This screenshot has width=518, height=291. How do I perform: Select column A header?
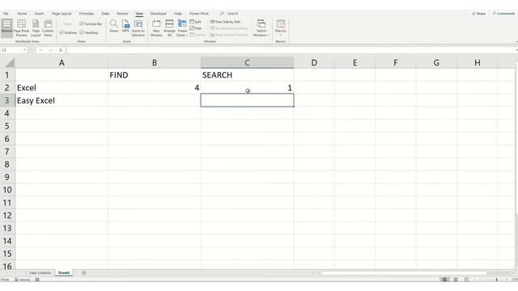coord(62,63)
